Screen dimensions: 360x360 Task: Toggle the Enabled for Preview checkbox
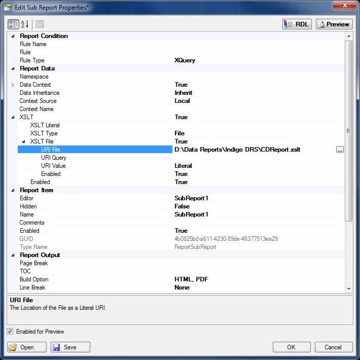click(11, 332)
